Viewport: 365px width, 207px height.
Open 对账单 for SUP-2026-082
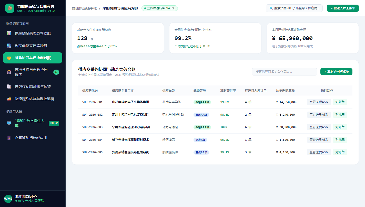point(340,115)
